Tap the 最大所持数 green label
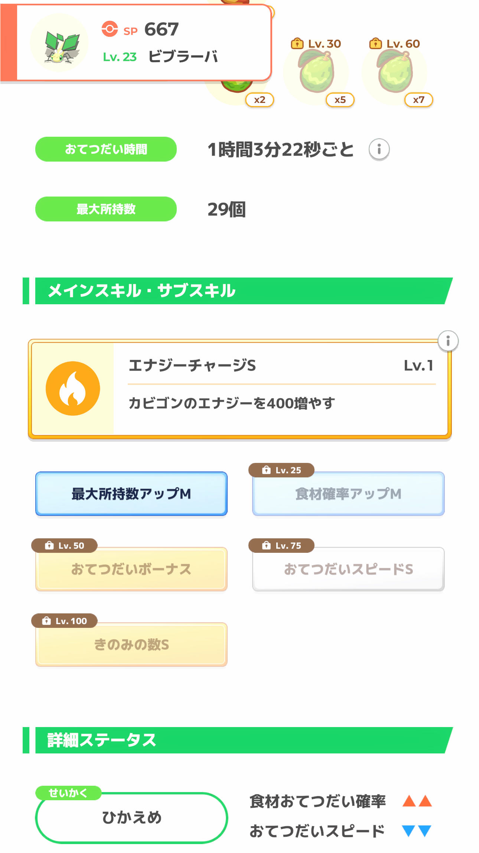This screenshot has height=853, width=479. [106, 209]
